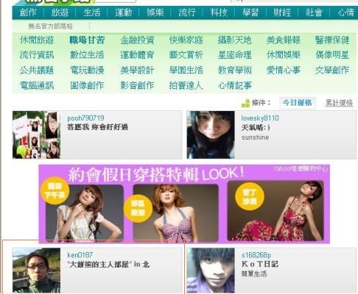Screen dimensions: 358x294
Task: Go to the 電玩動漫 category
Action: [87, 71]
